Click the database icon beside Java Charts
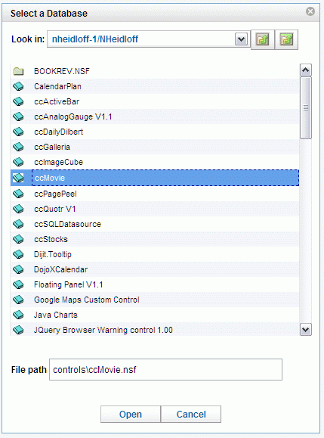This screenshot has height=438, width=324. click(18, 315)
